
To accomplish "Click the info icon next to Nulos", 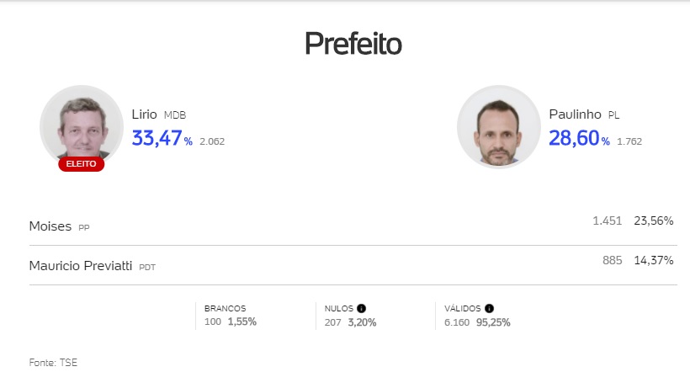I will (x=361, y=309).
